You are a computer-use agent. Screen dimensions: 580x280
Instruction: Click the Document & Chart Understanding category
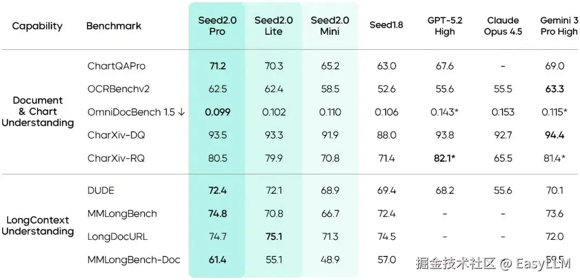[x=38, y=112]
